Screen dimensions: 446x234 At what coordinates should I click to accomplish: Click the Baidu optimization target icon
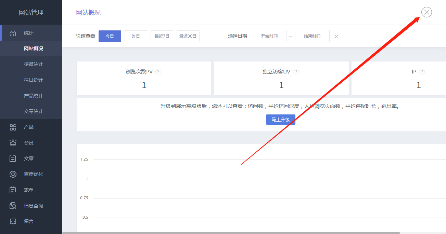click(x=13, y=174)
